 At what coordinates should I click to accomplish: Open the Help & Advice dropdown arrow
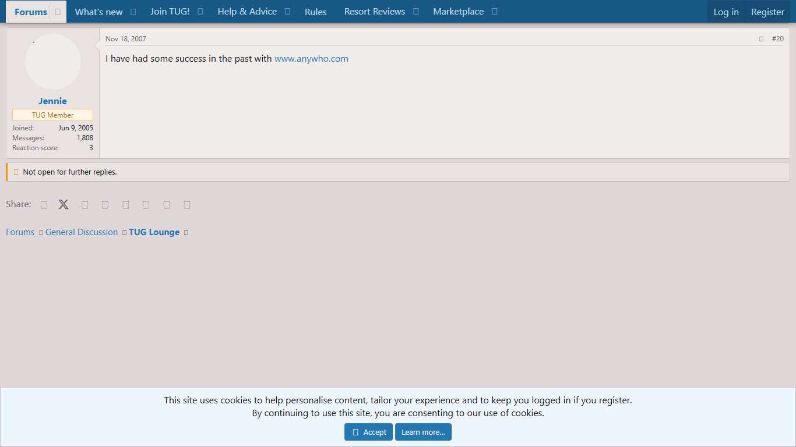coord(287,12)
